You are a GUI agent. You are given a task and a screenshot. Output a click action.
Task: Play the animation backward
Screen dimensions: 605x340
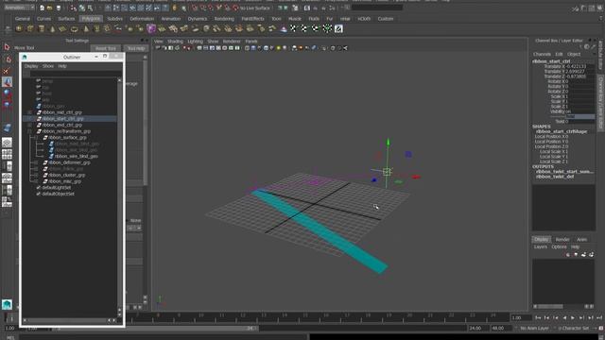(x=564, y=317)
